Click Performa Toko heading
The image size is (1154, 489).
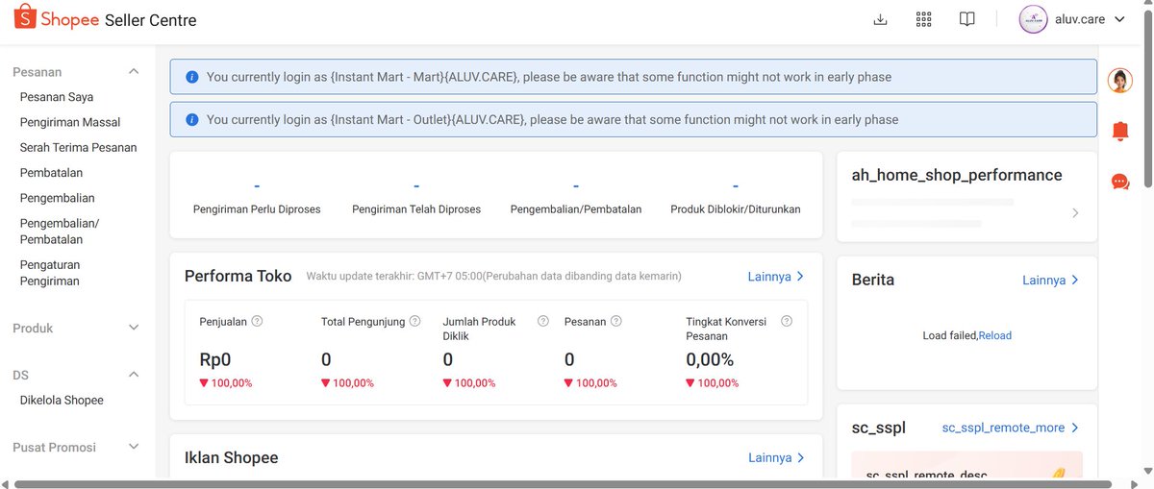pyautogui.click(x=238, y=276)
